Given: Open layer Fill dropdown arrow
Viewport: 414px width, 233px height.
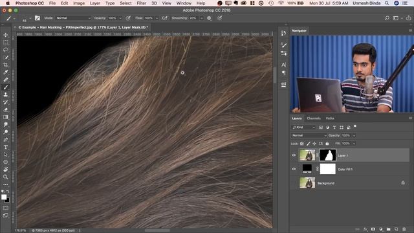Looking at the screenshot, I should (x=354, y=144).
